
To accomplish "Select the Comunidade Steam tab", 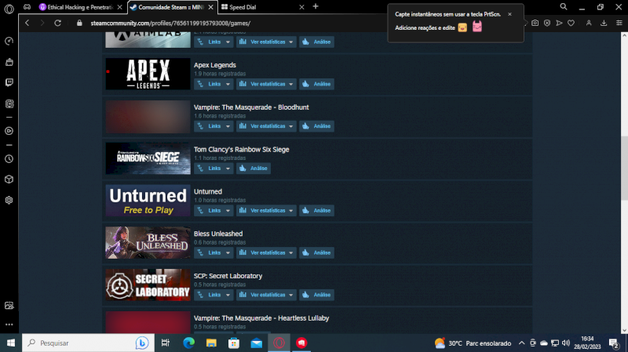I will click(172, 7).
